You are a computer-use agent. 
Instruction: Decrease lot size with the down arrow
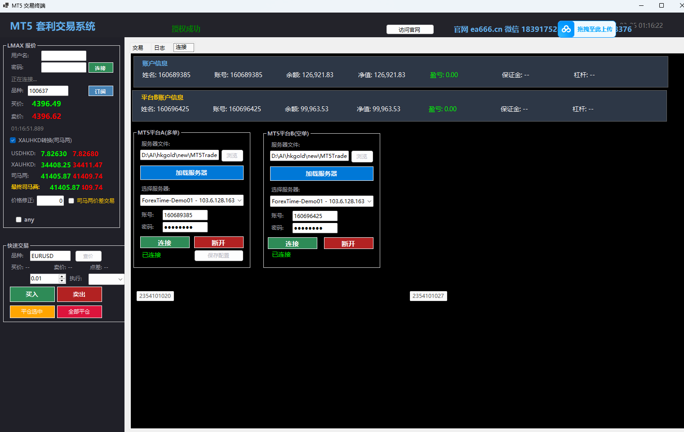point(62,281)
